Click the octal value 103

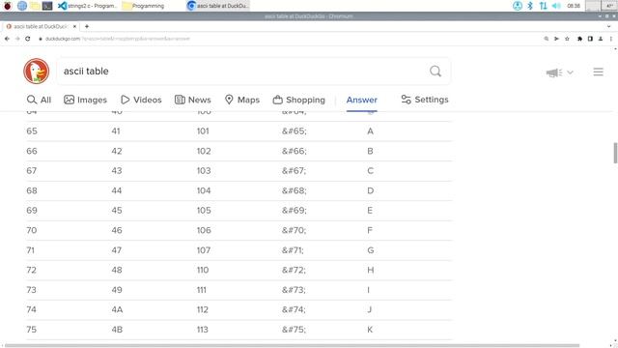click(204, 171)
